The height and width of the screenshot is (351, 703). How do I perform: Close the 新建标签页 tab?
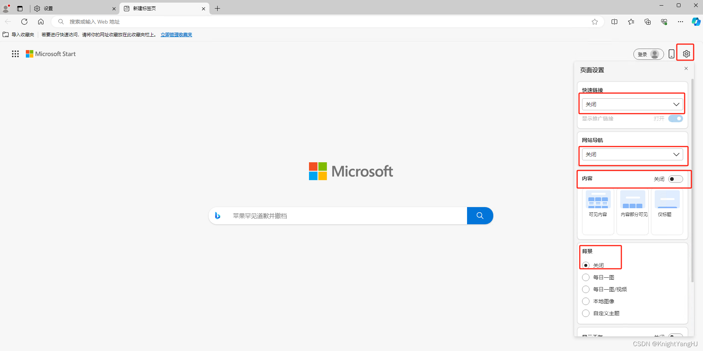pos(203,9)
